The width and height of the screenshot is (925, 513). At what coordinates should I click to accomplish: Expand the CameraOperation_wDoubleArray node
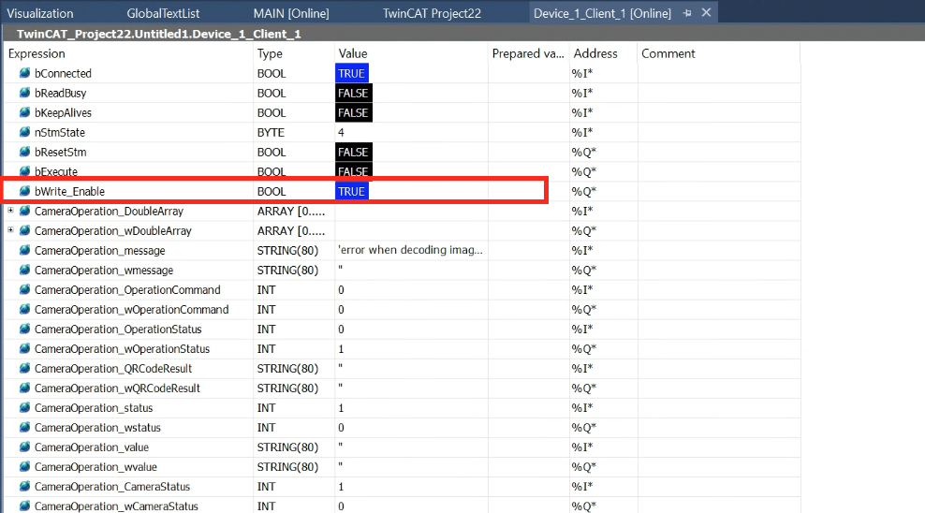[x=10, y=230]
